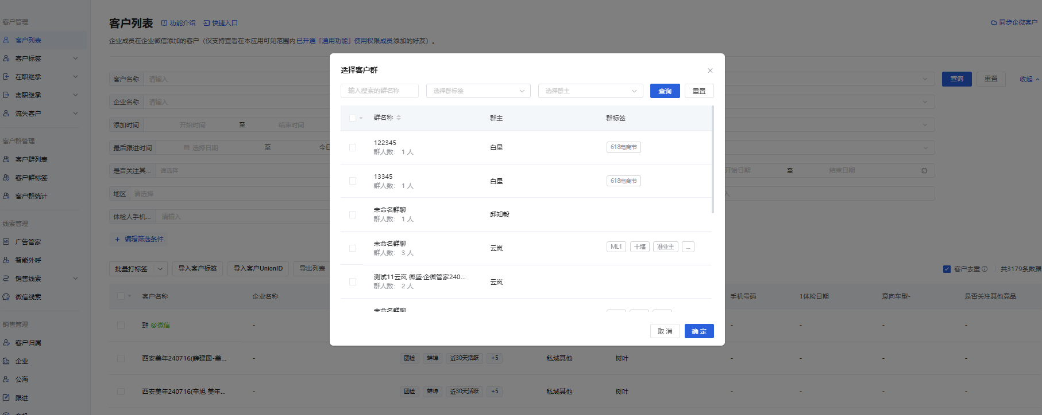Expand hidden tags via the … tag
The image size is (1042, 415).
(x=688, y=247)
